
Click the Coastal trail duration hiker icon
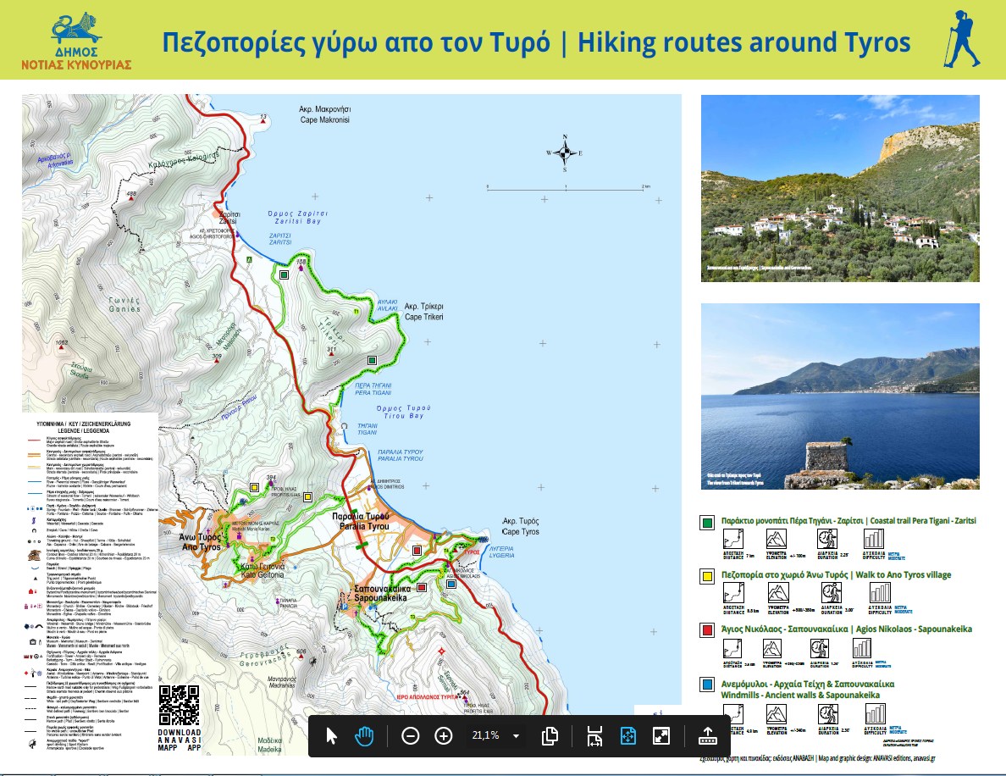[827, 539]
